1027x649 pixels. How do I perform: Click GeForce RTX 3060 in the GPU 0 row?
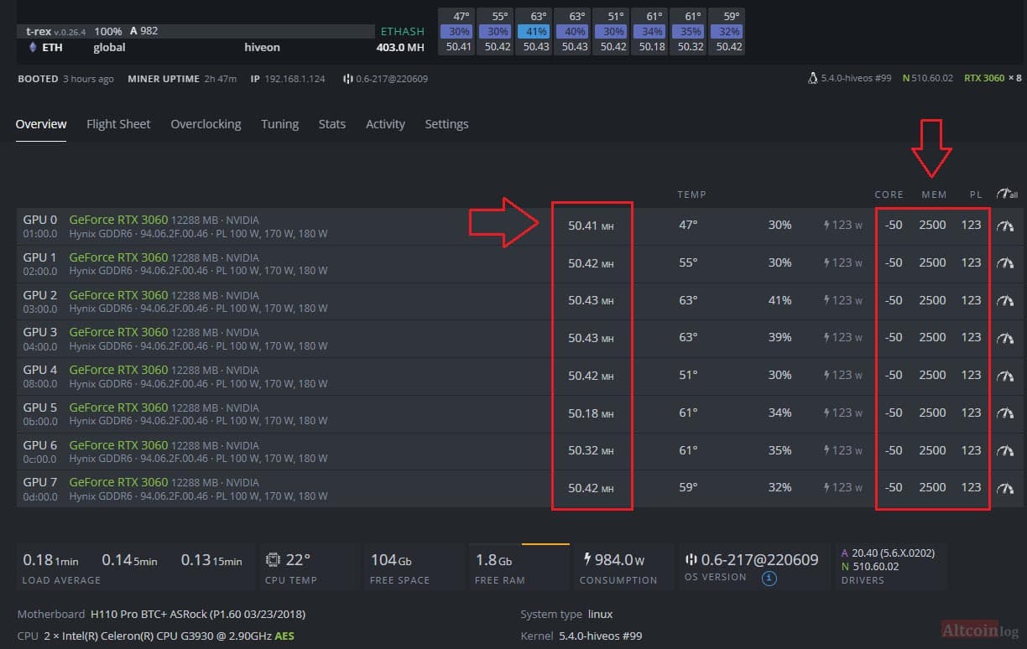click(x=118, y=221)
